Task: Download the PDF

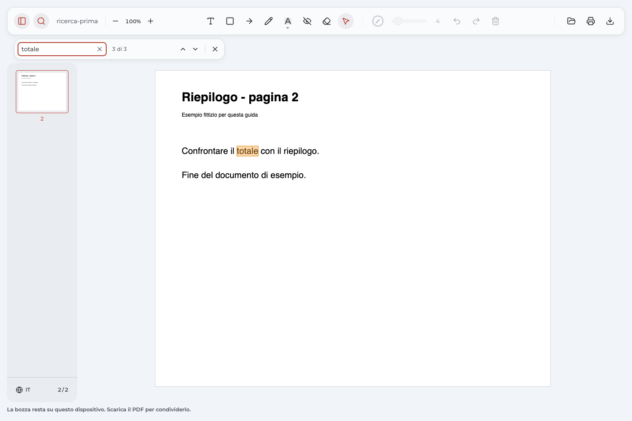Action: pyautogui.click(x=610, y=21)
